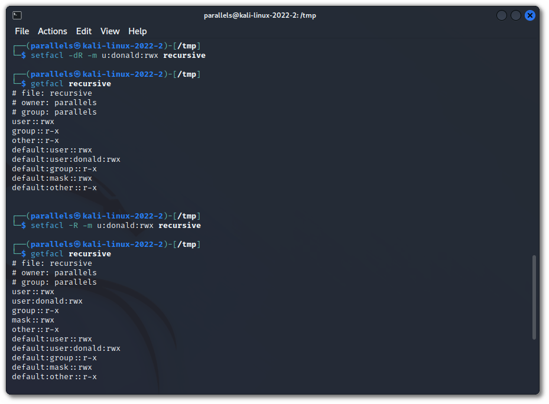This screenshot has width=549, height=404.
Task: Click the setfacl -dR command line
Action: point(118,56)
